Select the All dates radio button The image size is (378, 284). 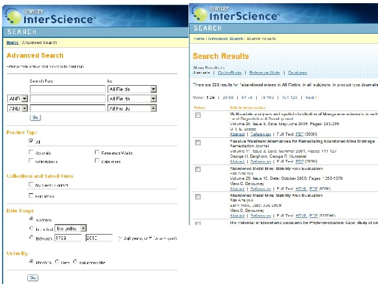(x=31, y=219)
